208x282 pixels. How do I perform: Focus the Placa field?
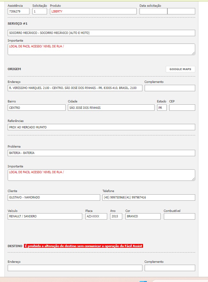(x=96, y=216)
